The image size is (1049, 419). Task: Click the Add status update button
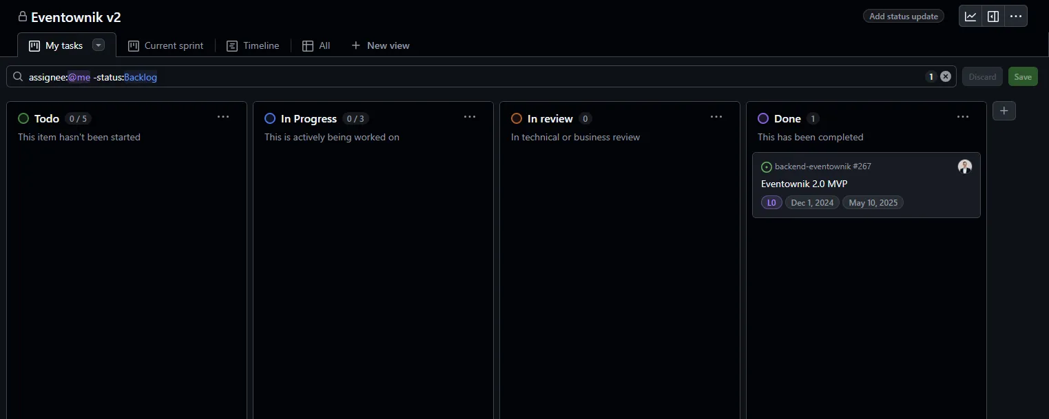[x=903, y=17]
